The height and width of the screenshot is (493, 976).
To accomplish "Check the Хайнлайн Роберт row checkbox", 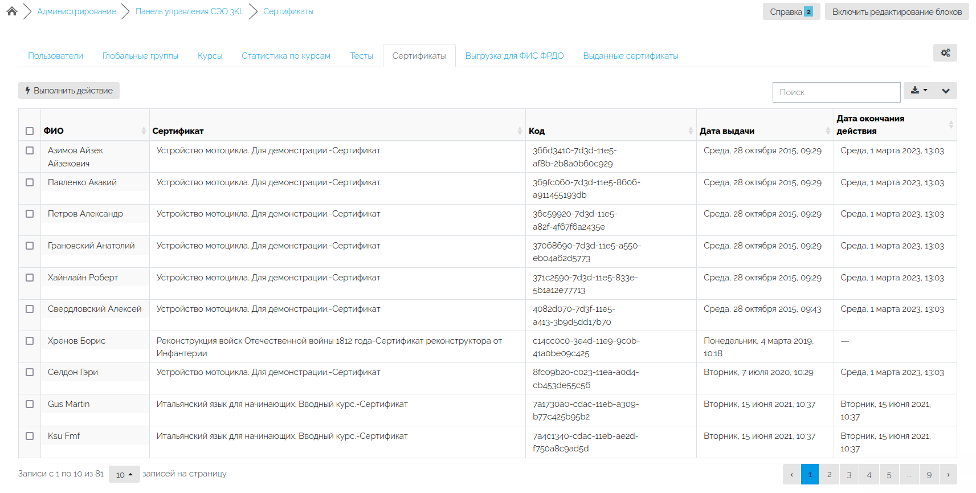I will coord(30,278).
